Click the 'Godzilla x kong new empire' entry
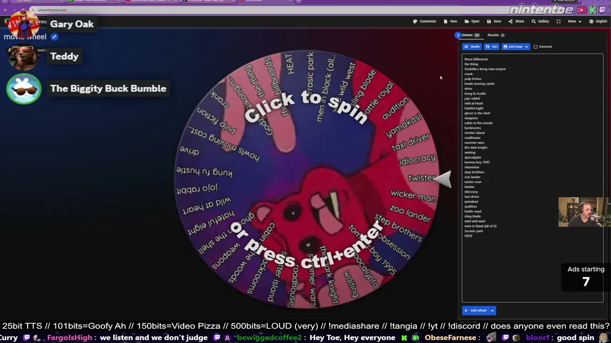The width and height of the screenshot is (611, 343). 485,69
